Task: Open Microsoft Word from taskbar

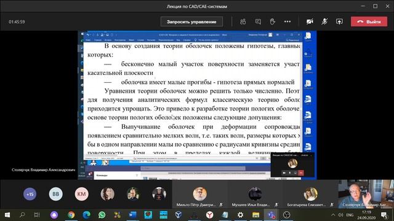Action: 132,215
